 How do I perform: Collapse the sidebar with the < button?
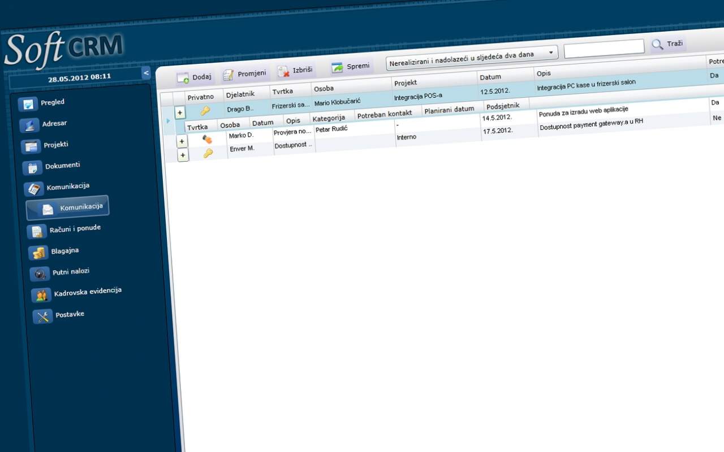(146, 72)
